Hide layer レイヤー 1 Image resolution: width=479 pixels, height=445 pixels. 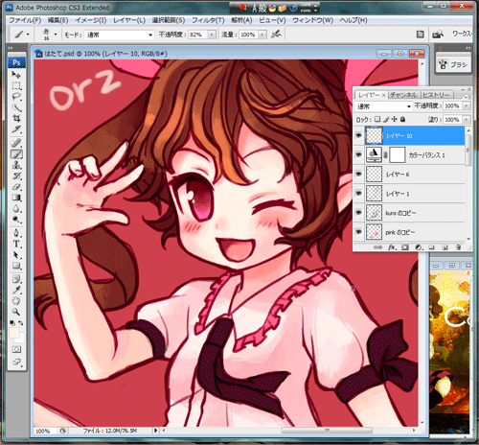[x=359, y=193]
